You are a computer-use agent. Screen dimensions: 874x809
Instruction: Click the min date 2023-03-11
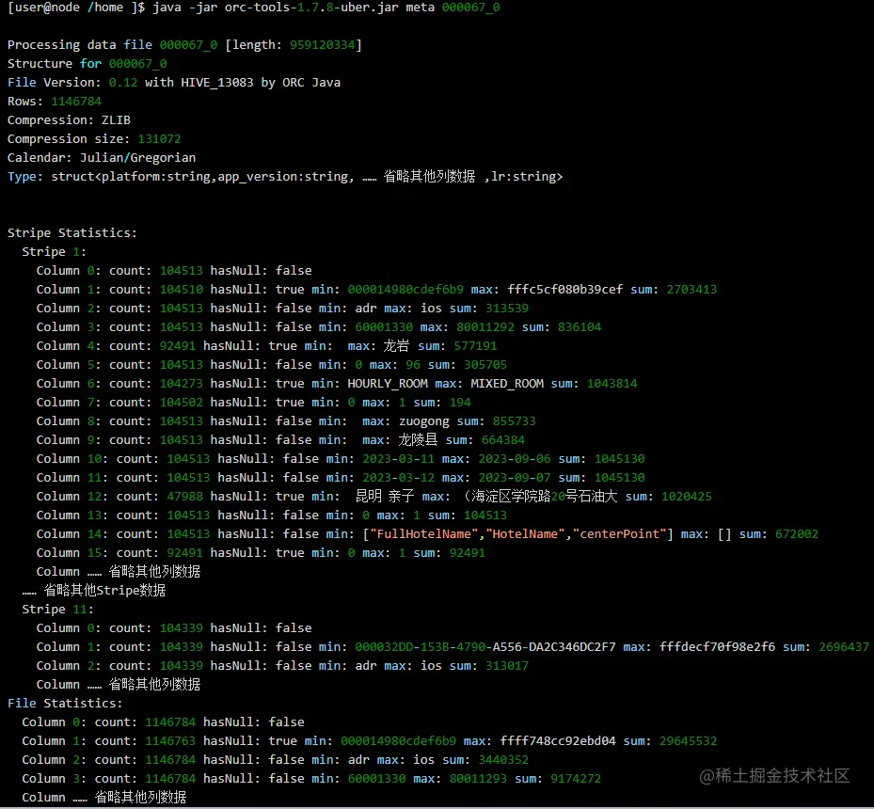[399, 459]
